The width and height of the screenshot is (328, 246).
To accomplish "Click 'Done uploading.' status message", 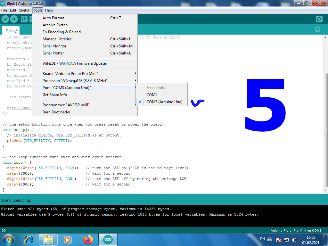I will tap(17, 201).
